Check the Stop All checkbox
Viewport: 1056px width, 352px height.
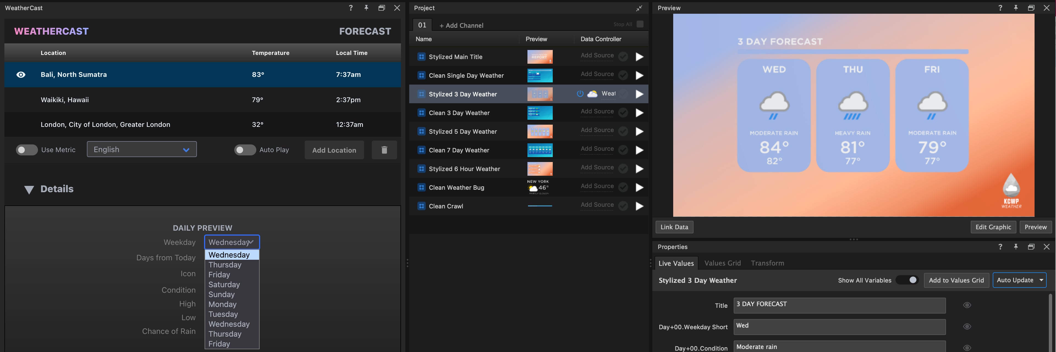(x=640, y=24)
